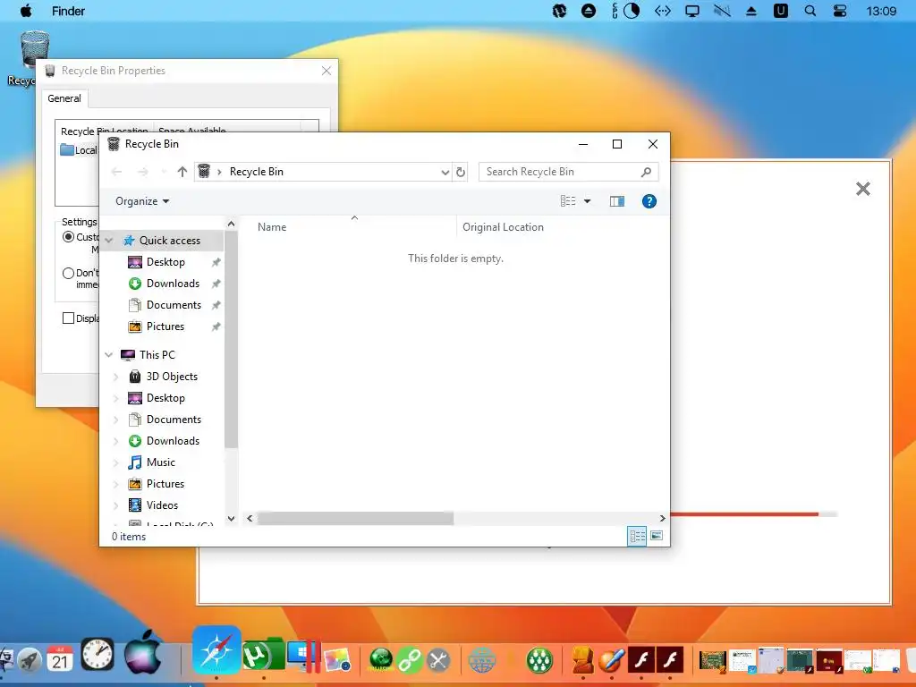916x687 pixels.
Task: Go up one folder level
Action: pyautogui.click(x=182, y=172)
